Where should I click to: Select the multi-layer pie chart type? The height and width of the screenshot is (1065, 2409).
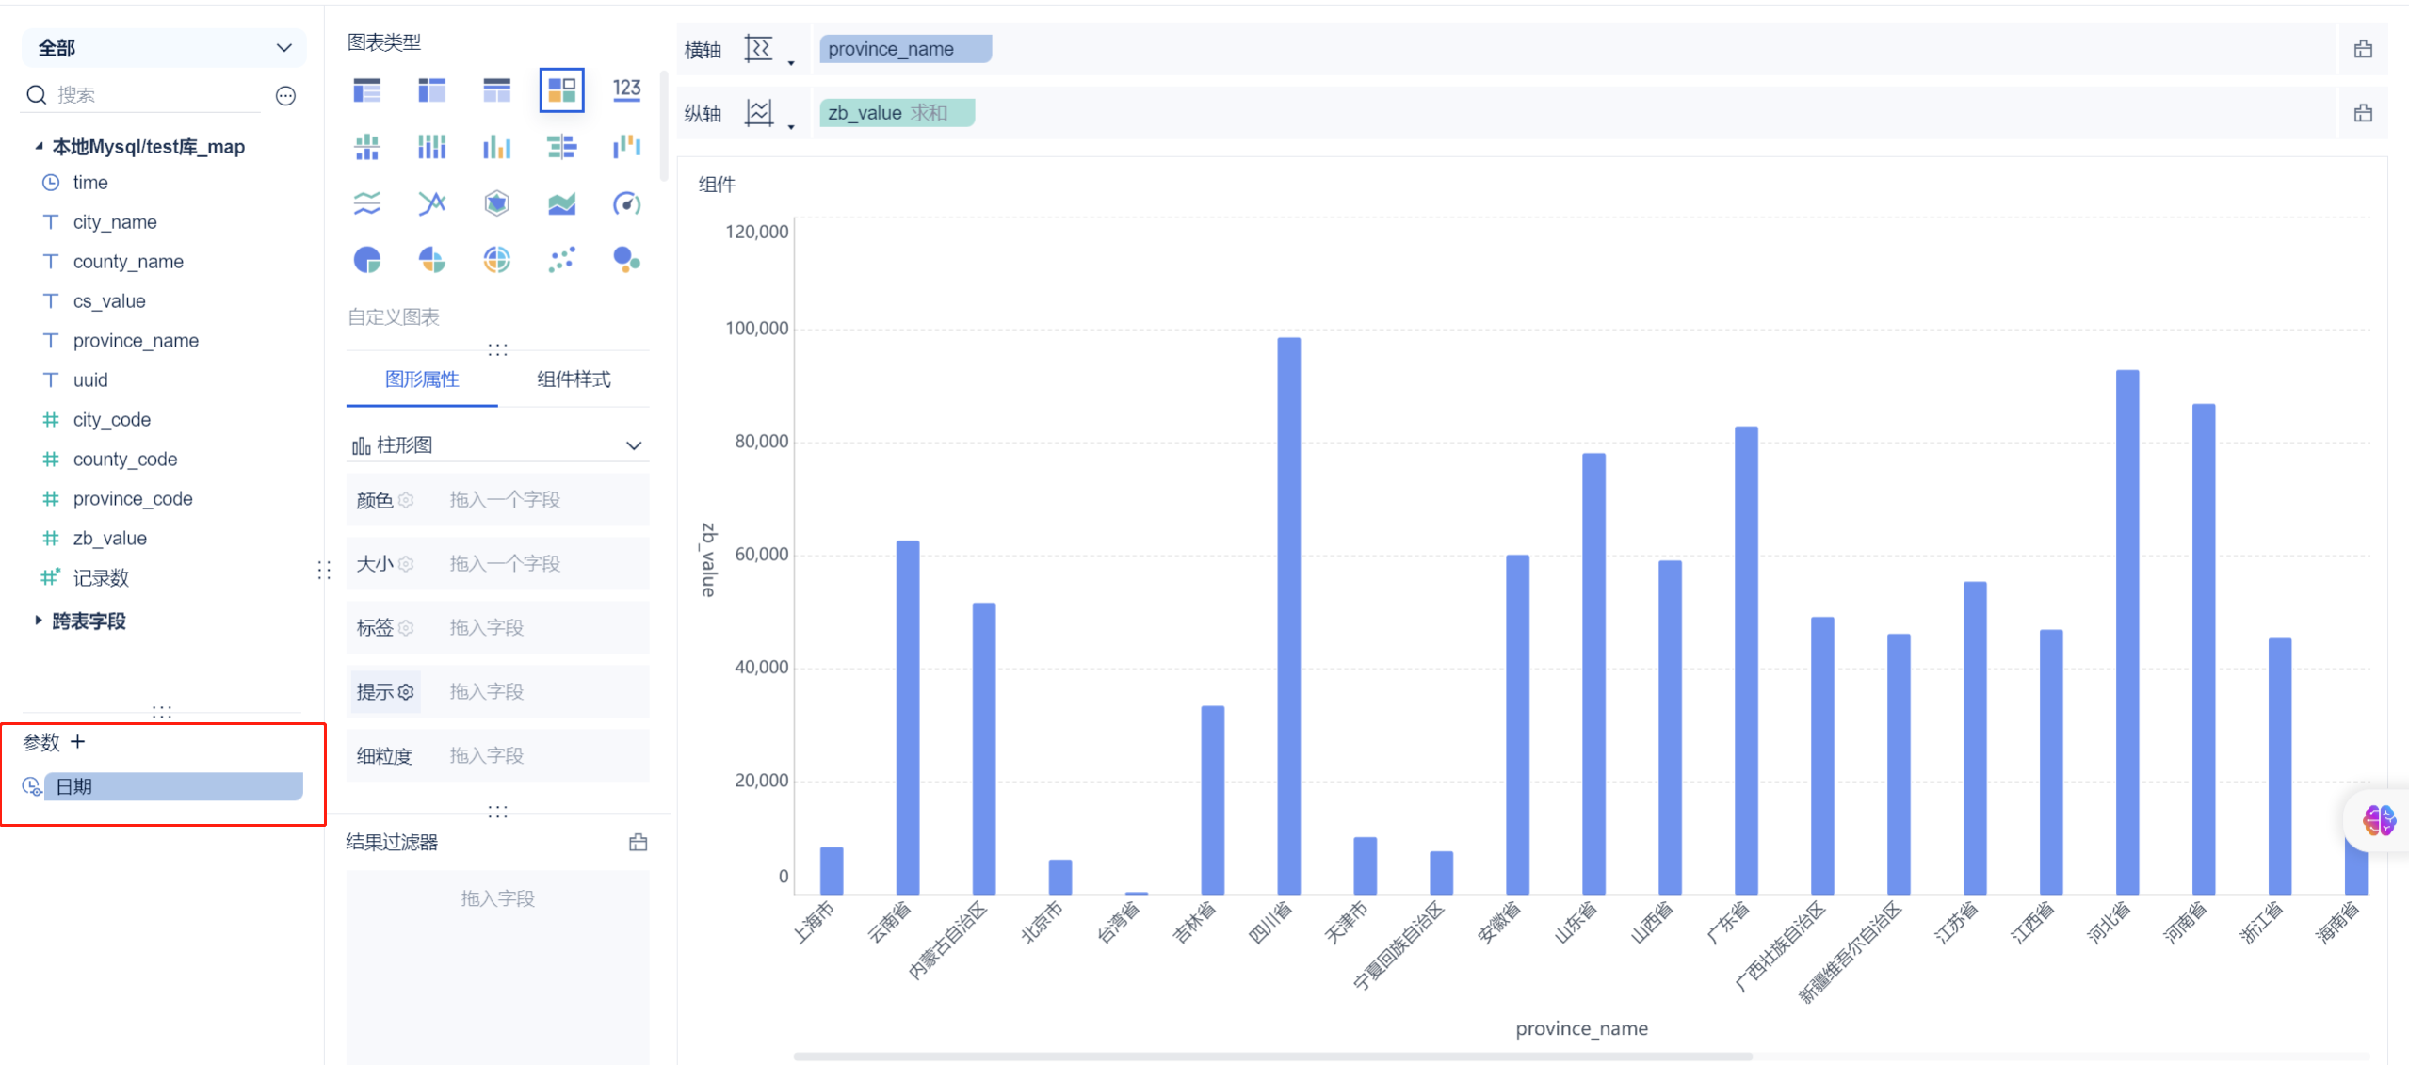[x=496, y=260]
